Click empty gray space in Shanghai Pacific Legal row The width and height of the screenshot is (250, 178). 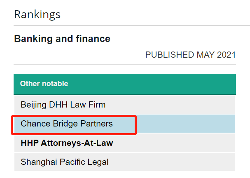(x=172, y=162)
